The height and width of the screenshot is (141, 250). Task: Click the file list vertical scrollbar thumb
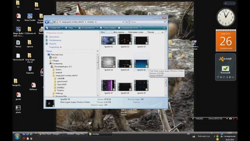166,83
